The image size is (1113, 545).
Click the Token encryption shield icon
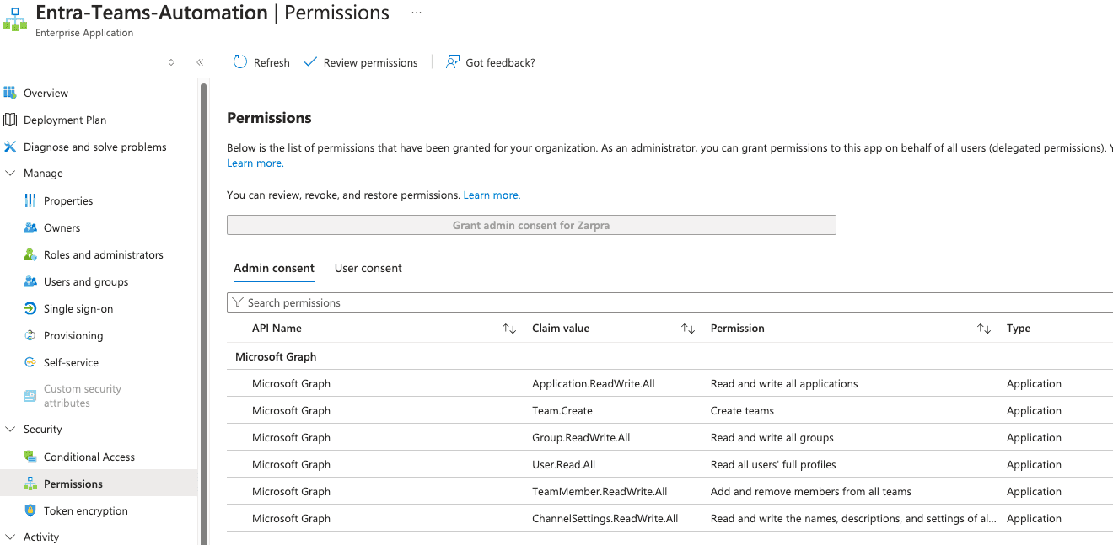[x=30, y=510]
